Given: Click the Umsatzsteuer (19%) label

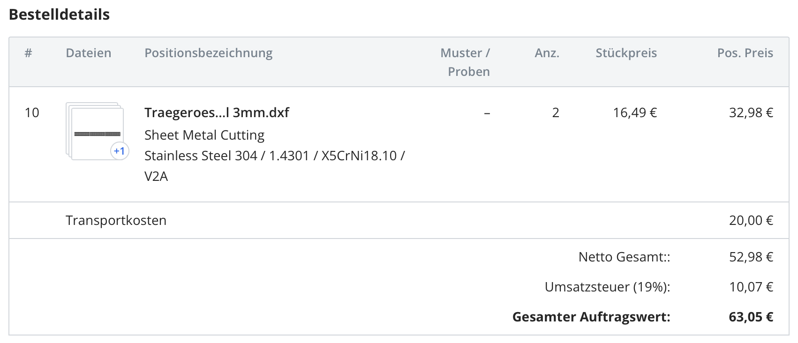Looking at the screenshot, I should pyautogui.click(x=607, y=287).
